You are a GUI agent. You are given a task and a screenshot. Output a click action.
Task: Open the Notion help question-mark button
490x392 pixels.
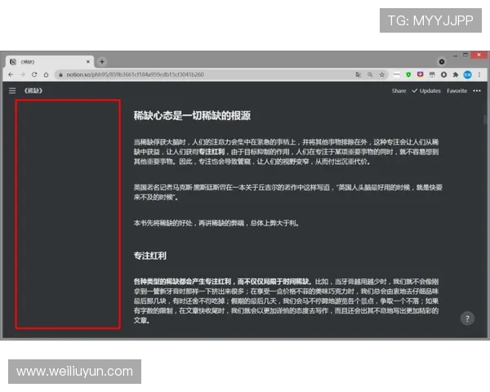467,318
